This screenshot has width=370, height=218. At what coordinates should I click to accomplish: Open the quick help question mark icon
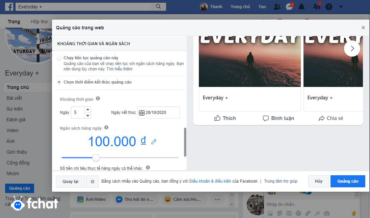point(329,7)
